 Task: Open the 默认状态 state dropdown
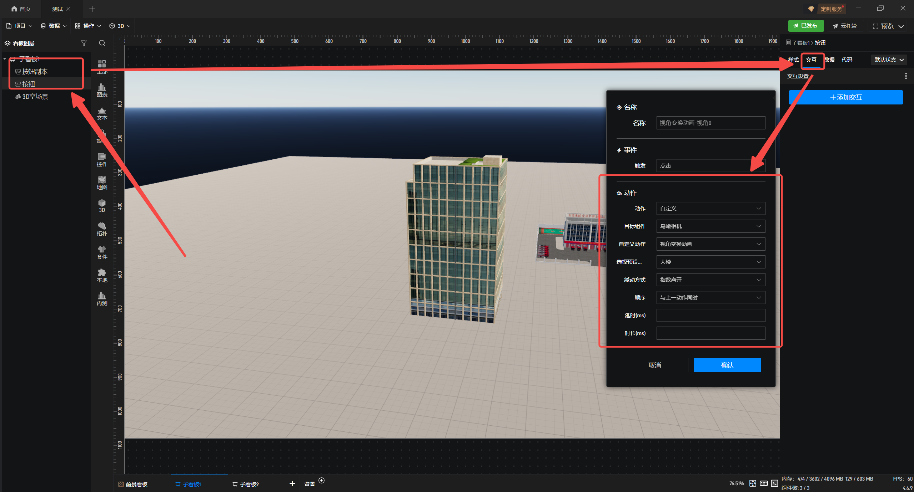889,60
